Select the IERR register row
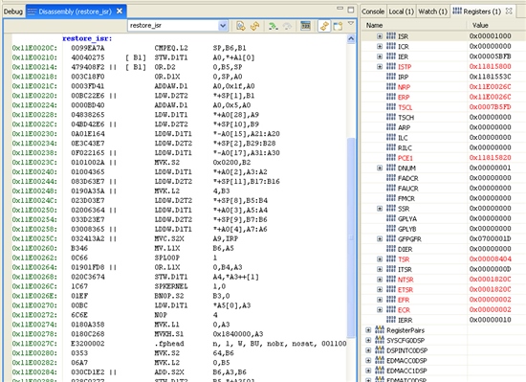This screenshot has width=526, height=382. (x=444, y=320)
